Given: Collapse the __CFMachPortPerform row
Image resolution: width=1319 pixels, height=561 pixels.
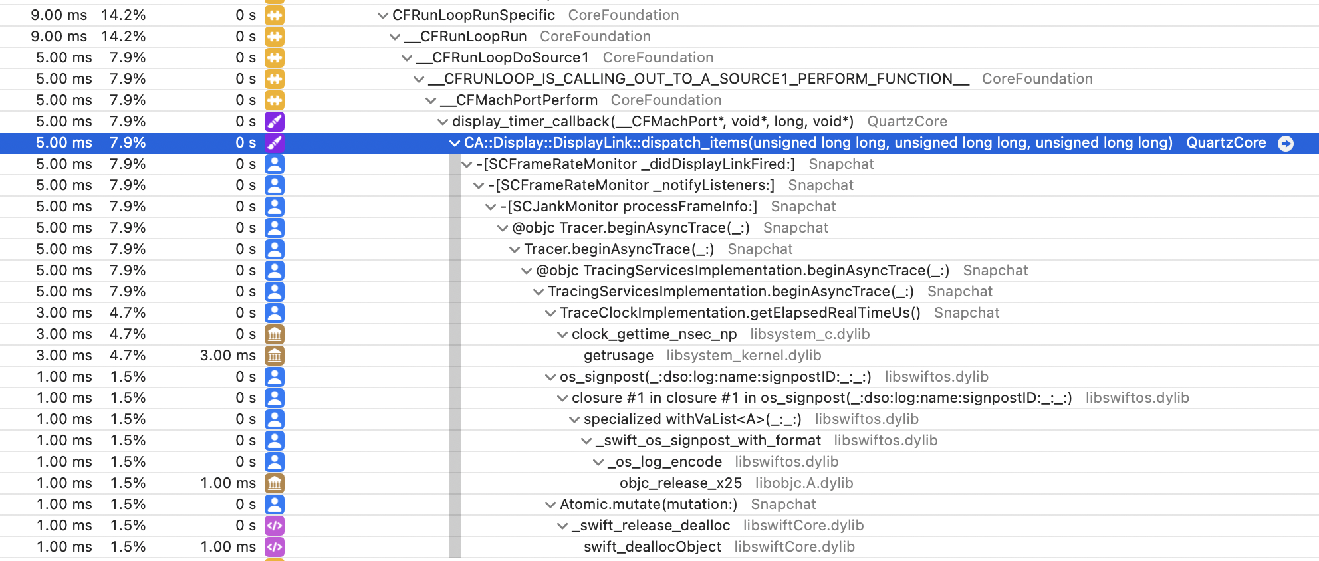Looking at the screenshot, I should [431, 100].
